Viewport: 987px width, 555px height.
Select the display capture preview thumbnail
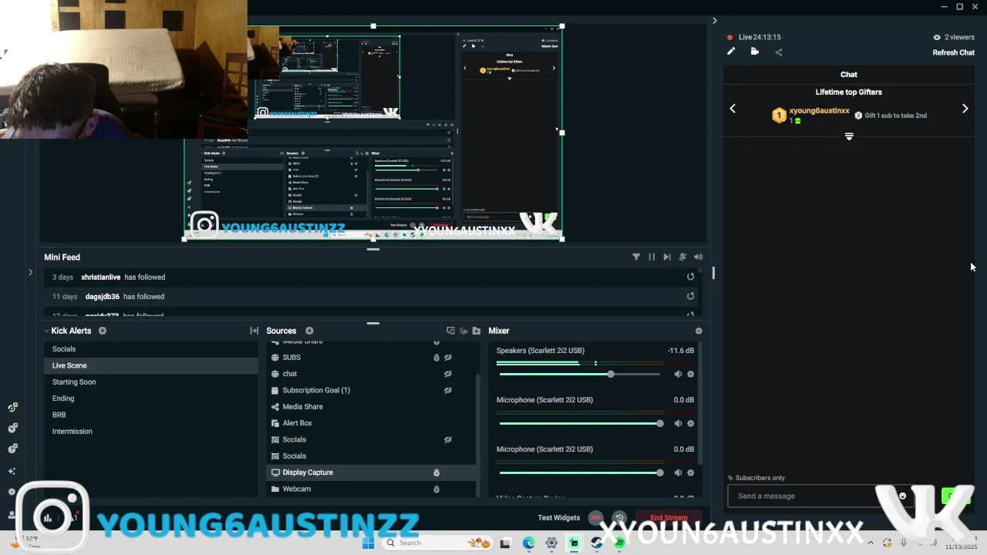pos(373,133)
